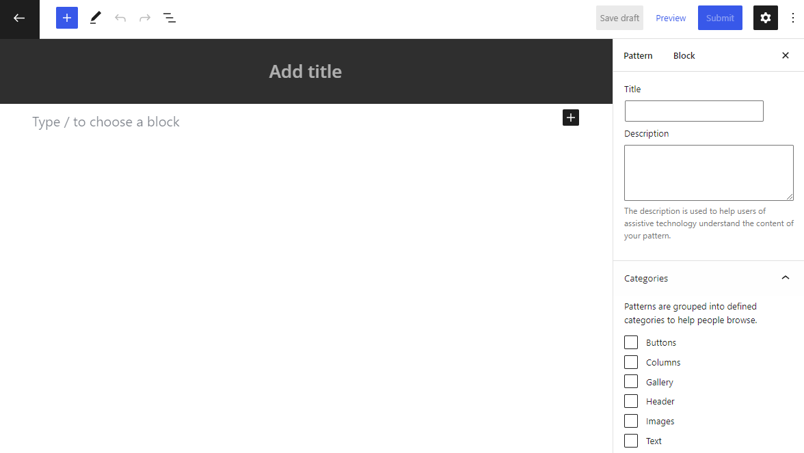Open the Document Overview list view

click(x=169, y=18)
